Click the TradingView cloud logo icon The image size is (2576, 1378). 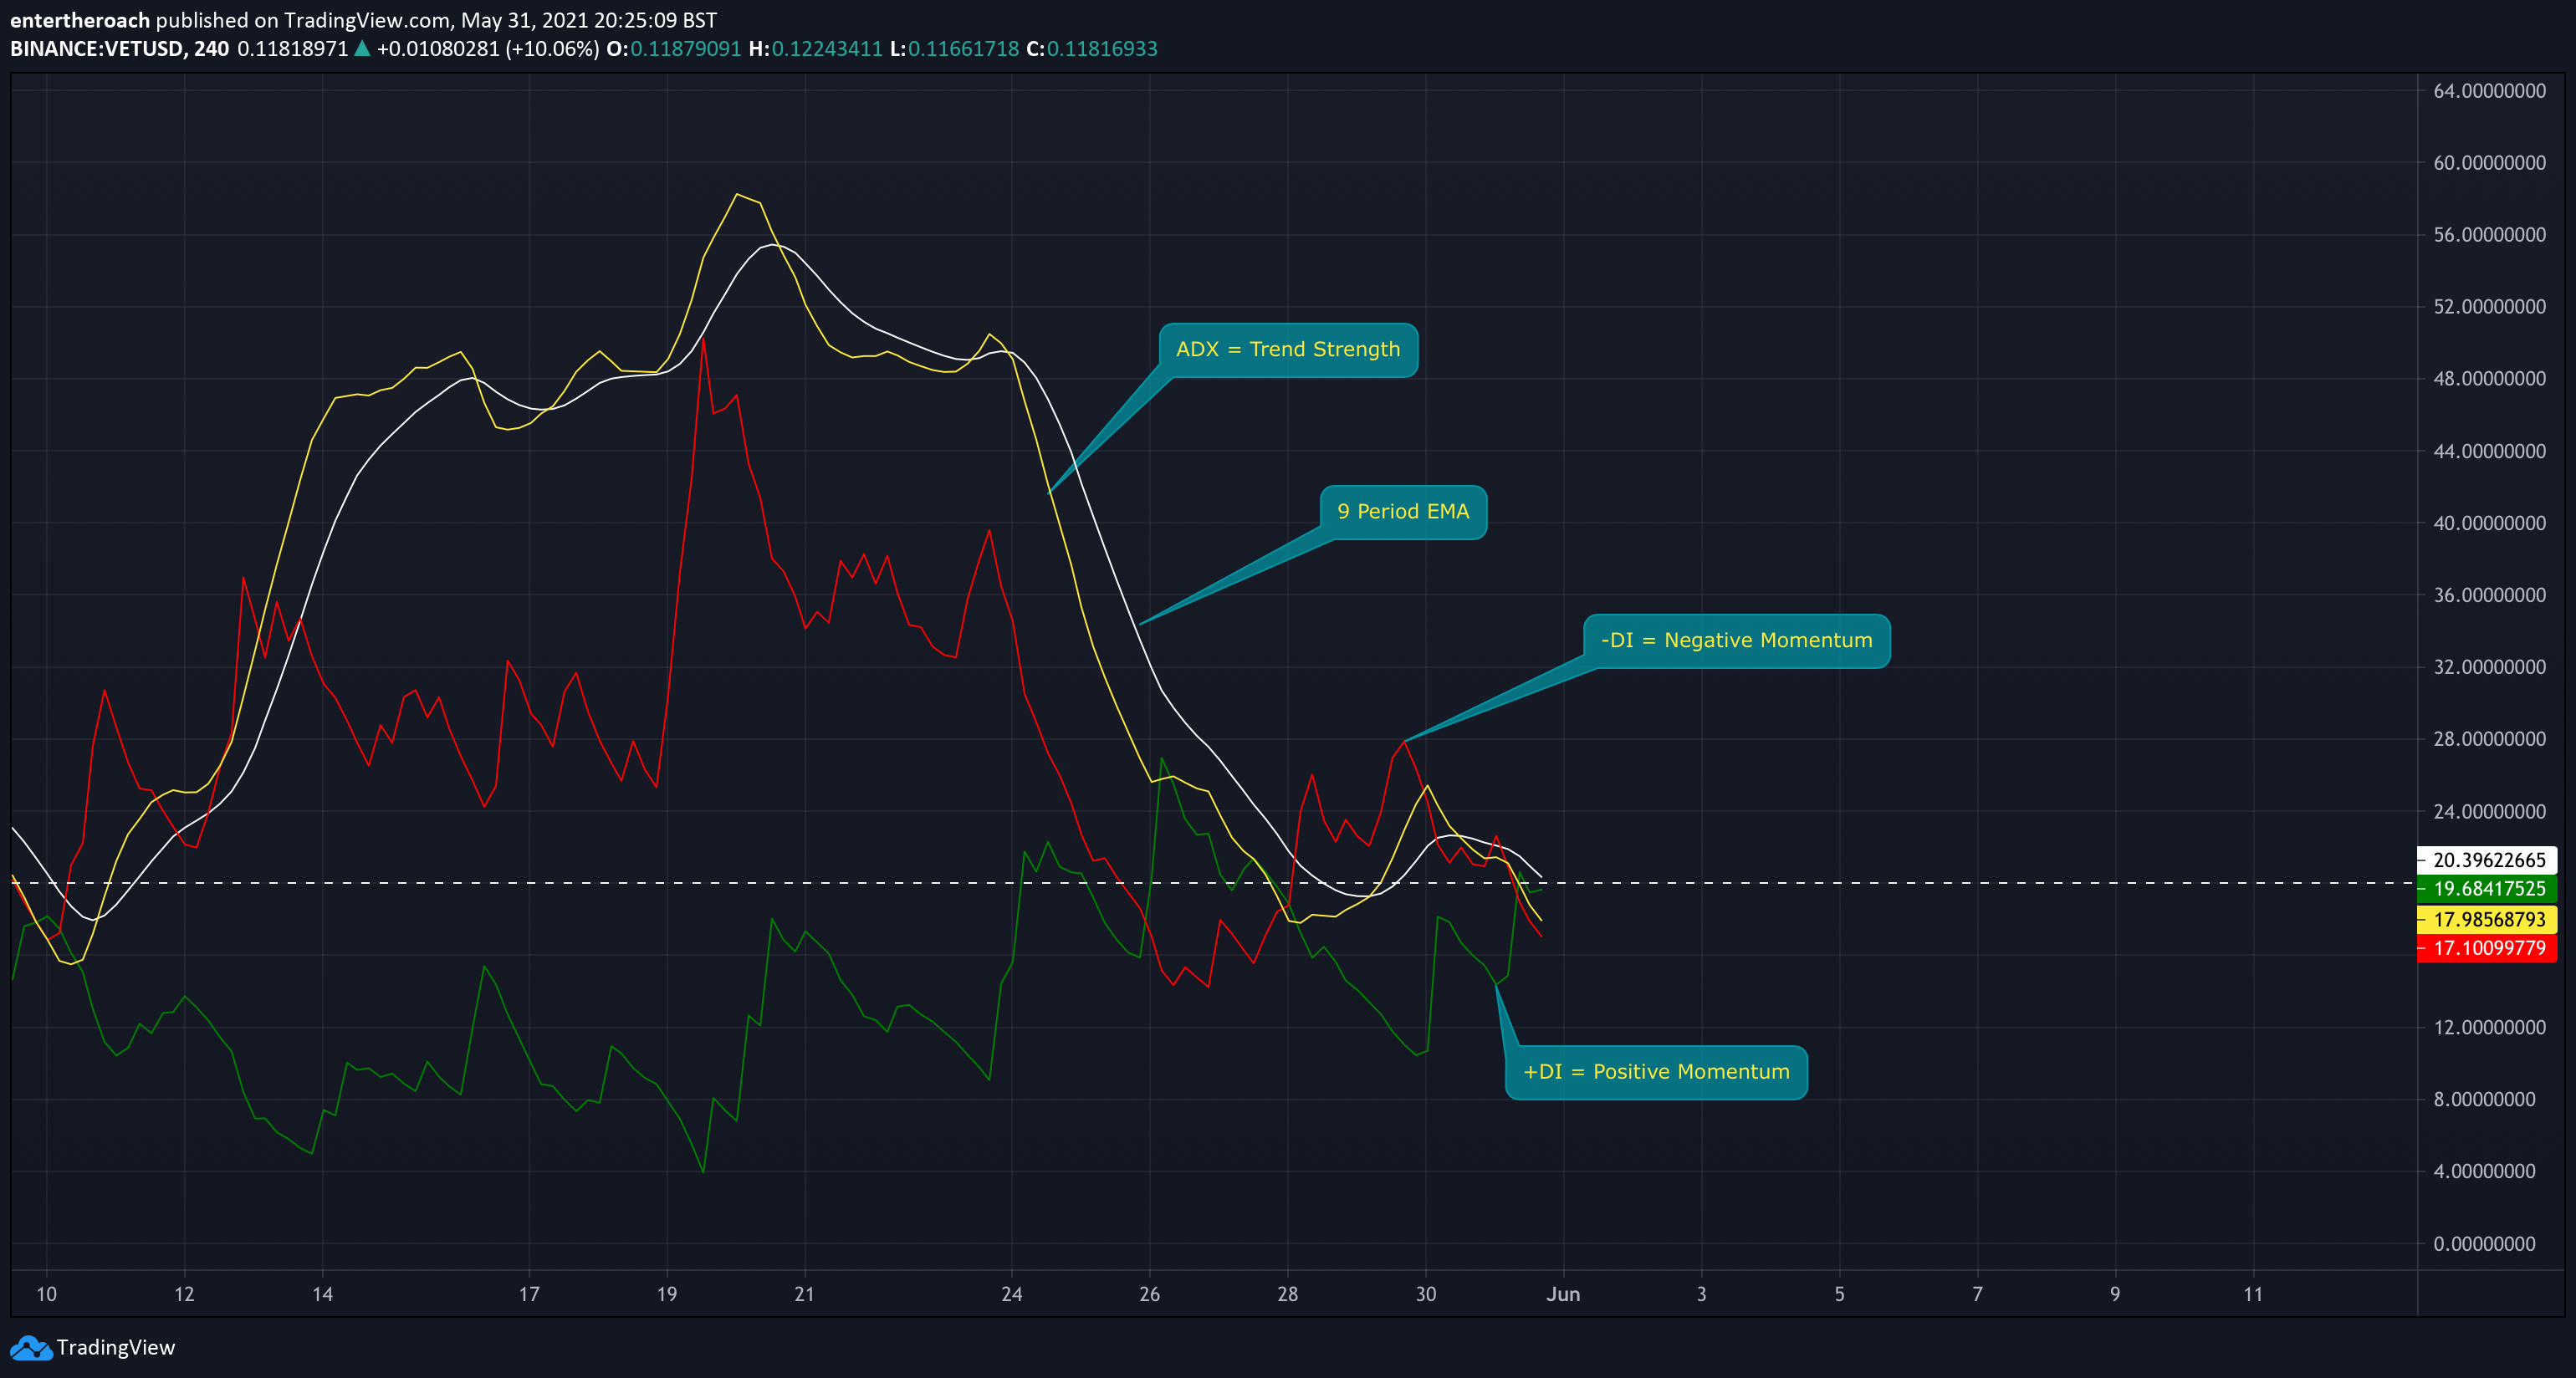coord(31,1348)
